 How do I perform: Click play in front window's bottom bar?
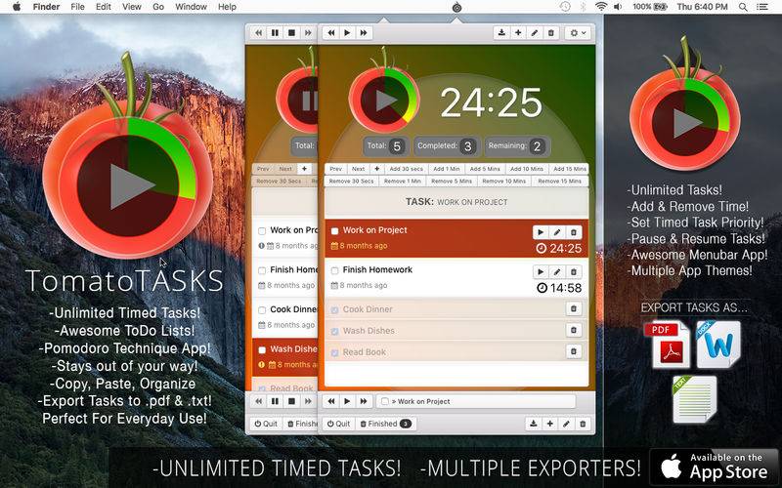(347, 401)
